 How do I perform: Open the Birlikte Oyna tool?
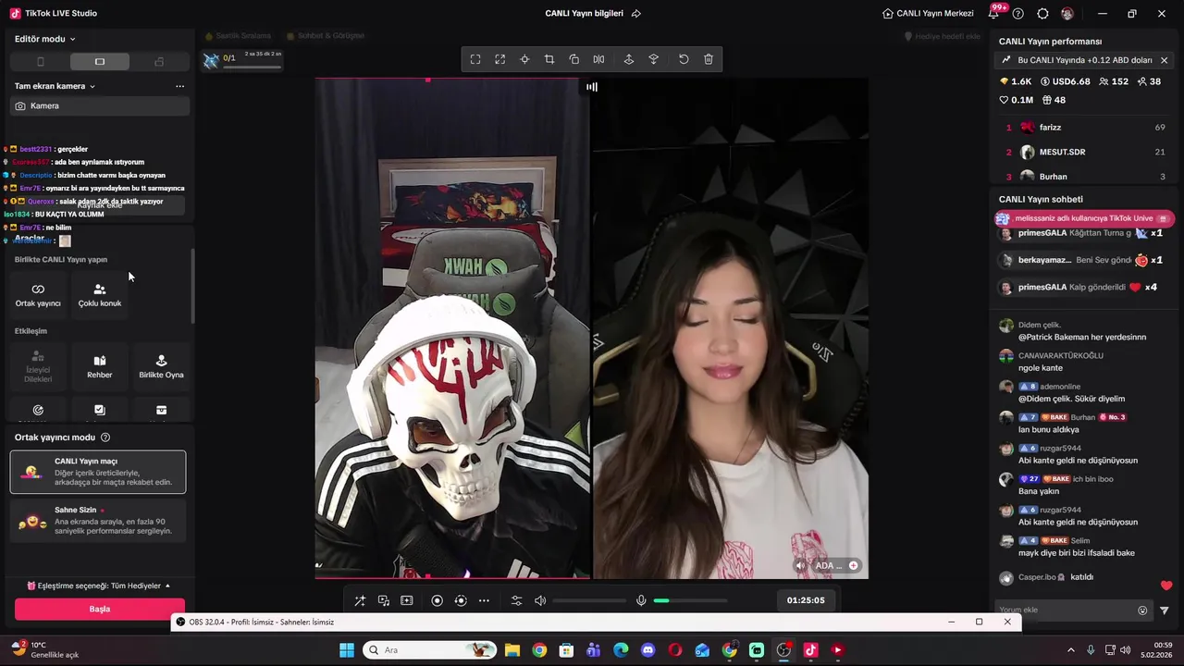point(161,366)
